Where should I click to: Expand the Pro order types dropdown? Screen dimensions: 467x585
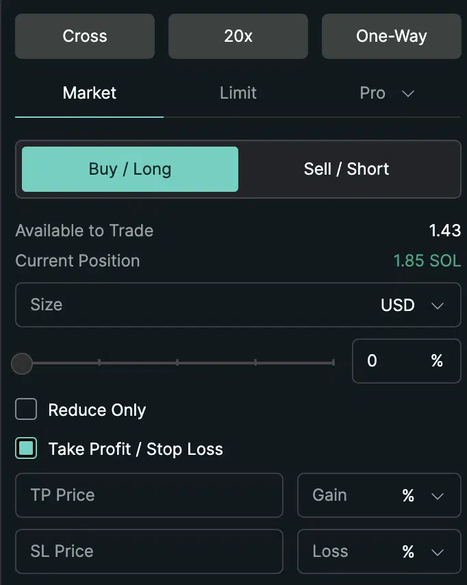pos(388,93)
